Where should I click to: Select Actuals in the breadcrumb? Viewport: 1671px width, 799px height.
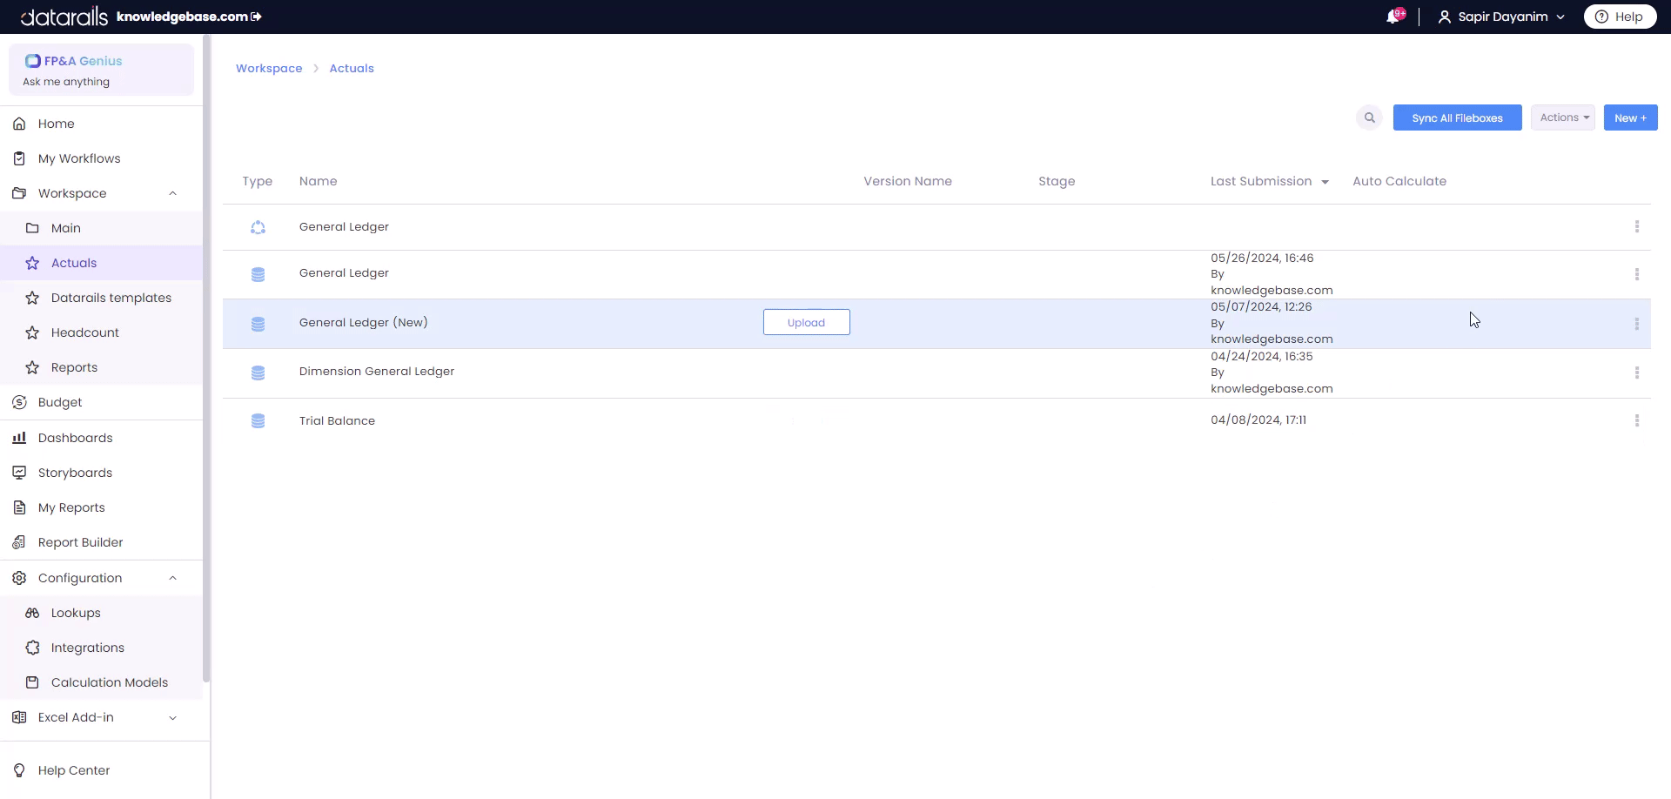click(x=351, y=68)
